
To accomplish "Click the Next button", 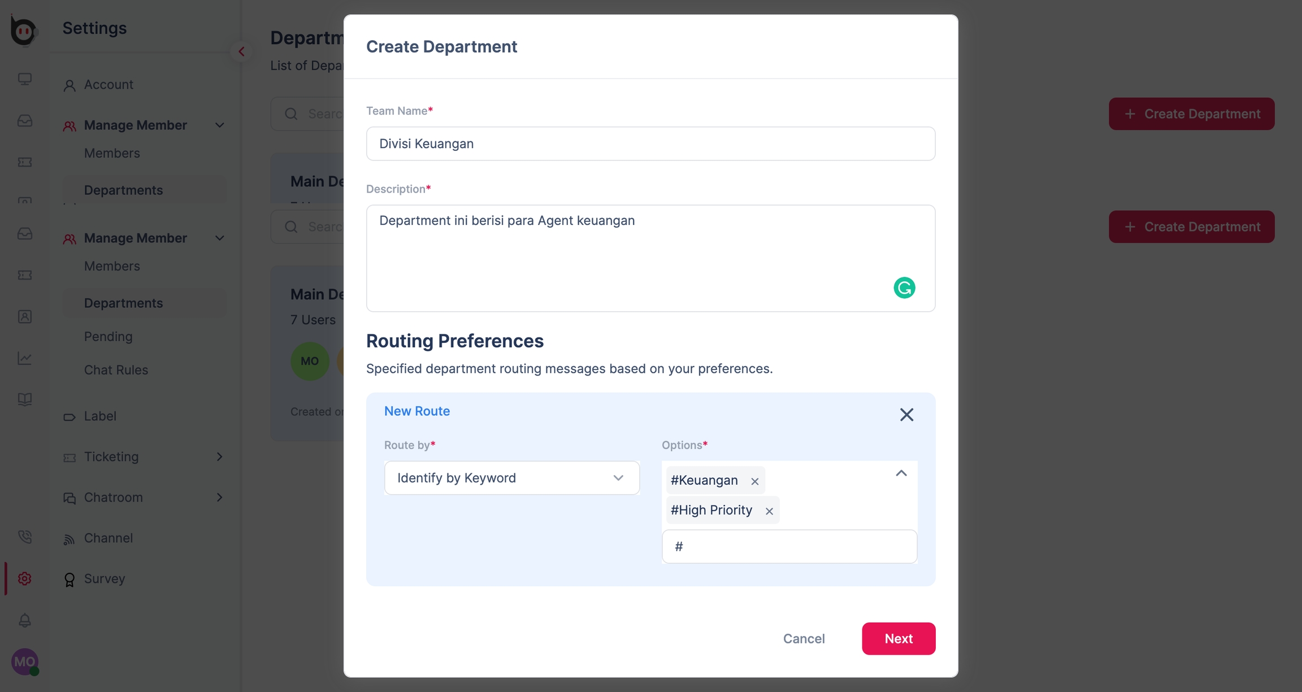I will pyautogui.click(x=898, y=638).
